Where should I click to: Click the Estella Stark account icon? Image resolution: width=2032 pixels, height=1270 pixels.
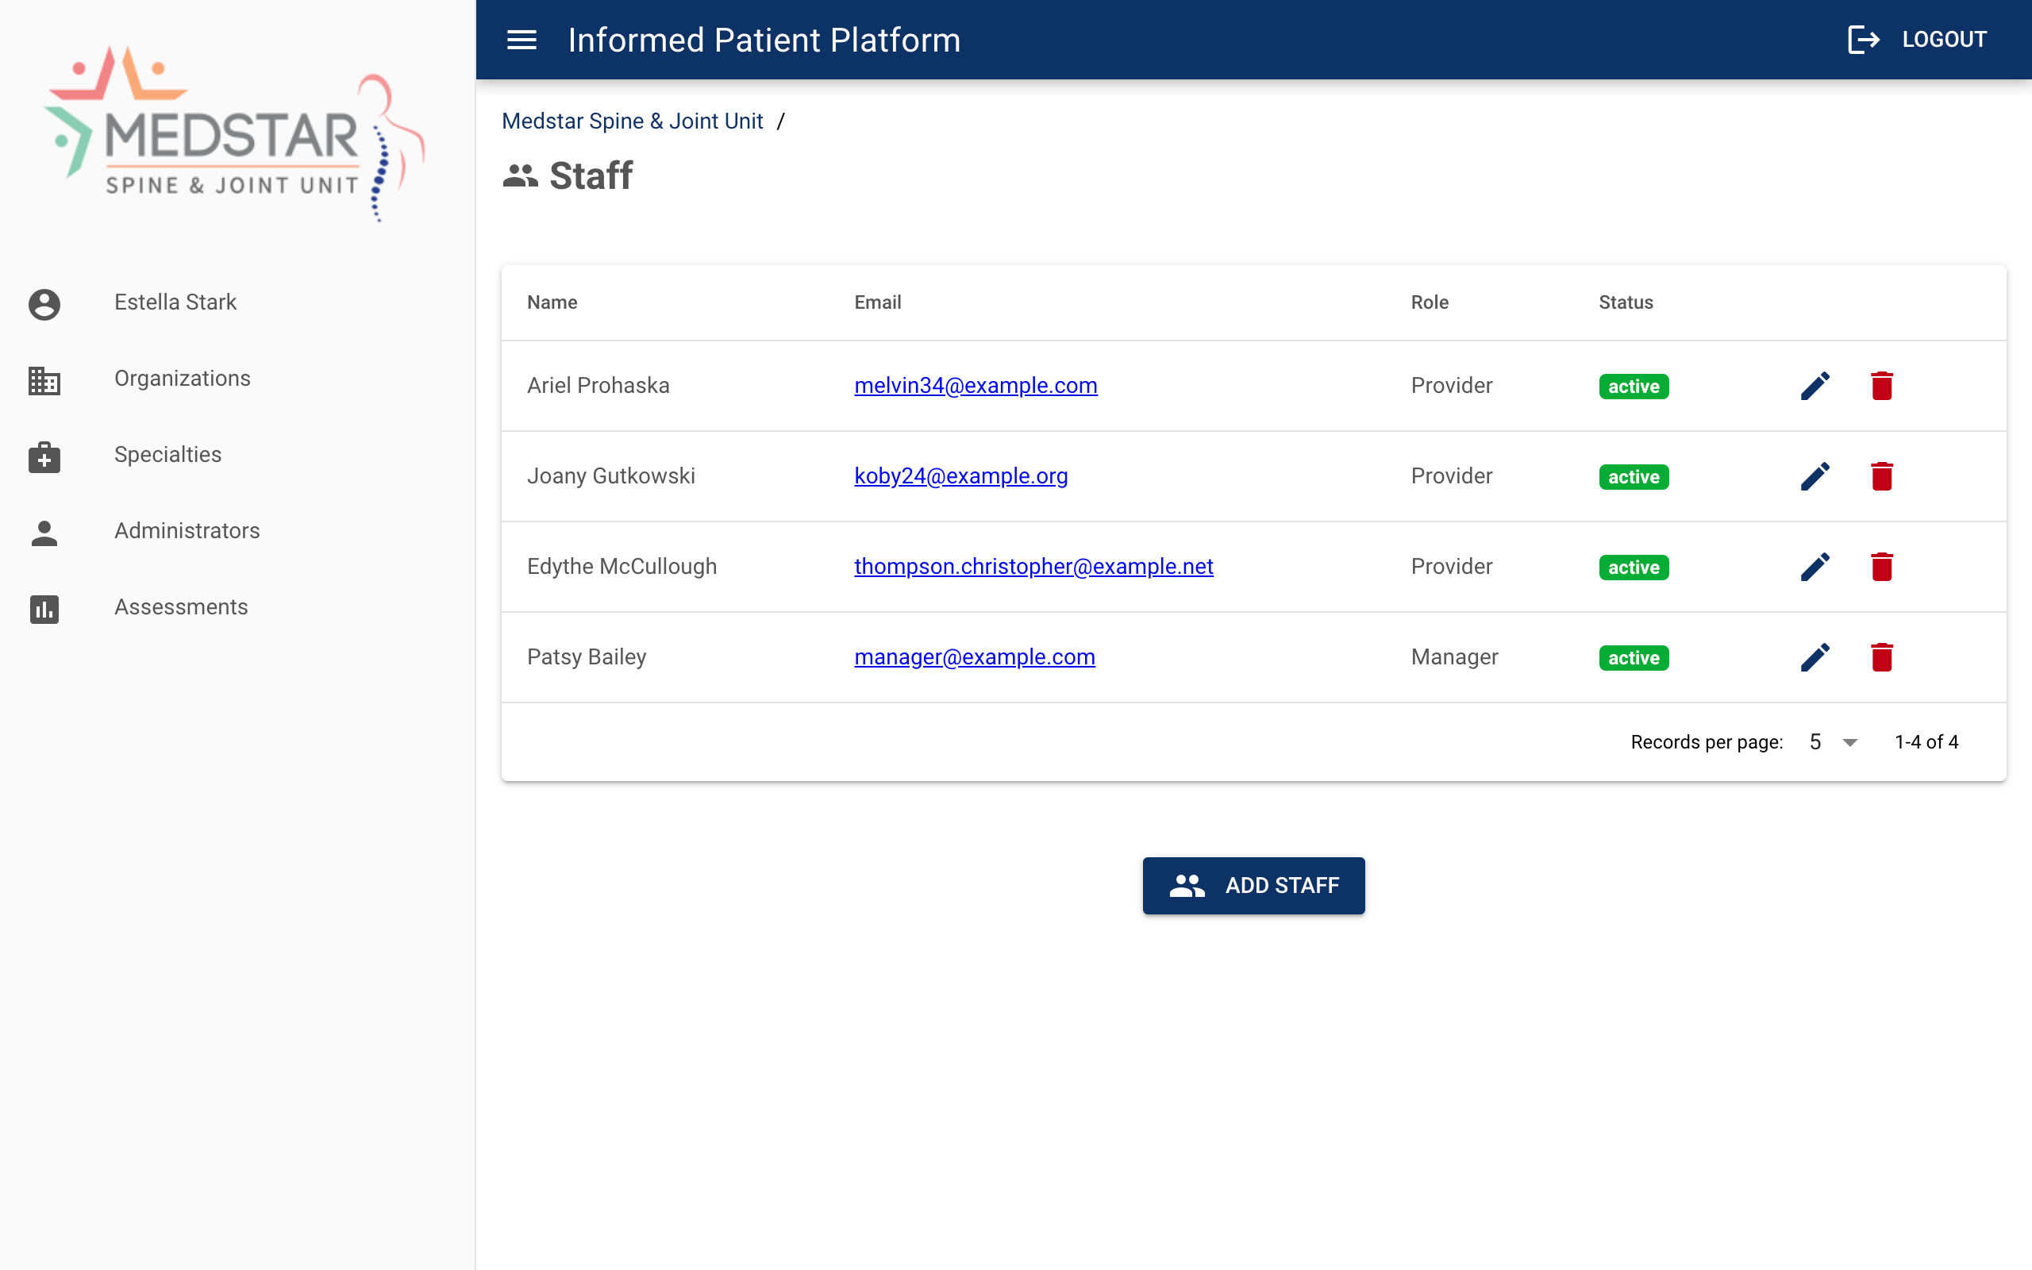[x=44, y=304]
